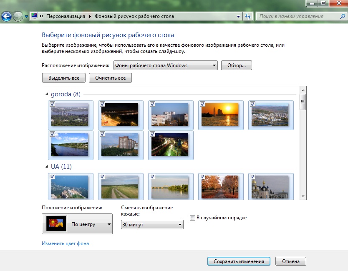Click the double chevron in the address bar
This screenshot has width=348, height=271.
(x=41, y=16)
